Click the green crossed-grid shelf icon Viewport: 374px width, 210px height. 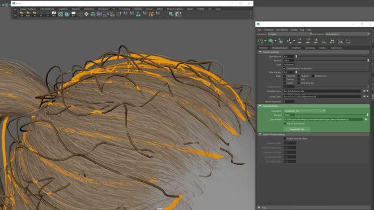[x=61, y=14]
